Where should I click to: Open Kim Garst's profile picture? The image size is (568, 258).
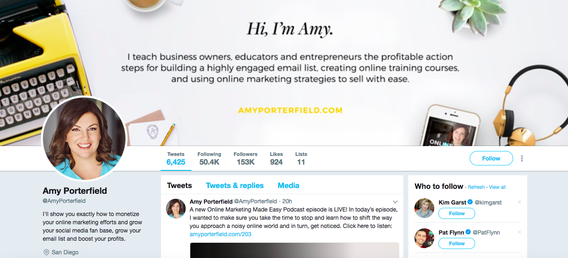click(424, 208)
